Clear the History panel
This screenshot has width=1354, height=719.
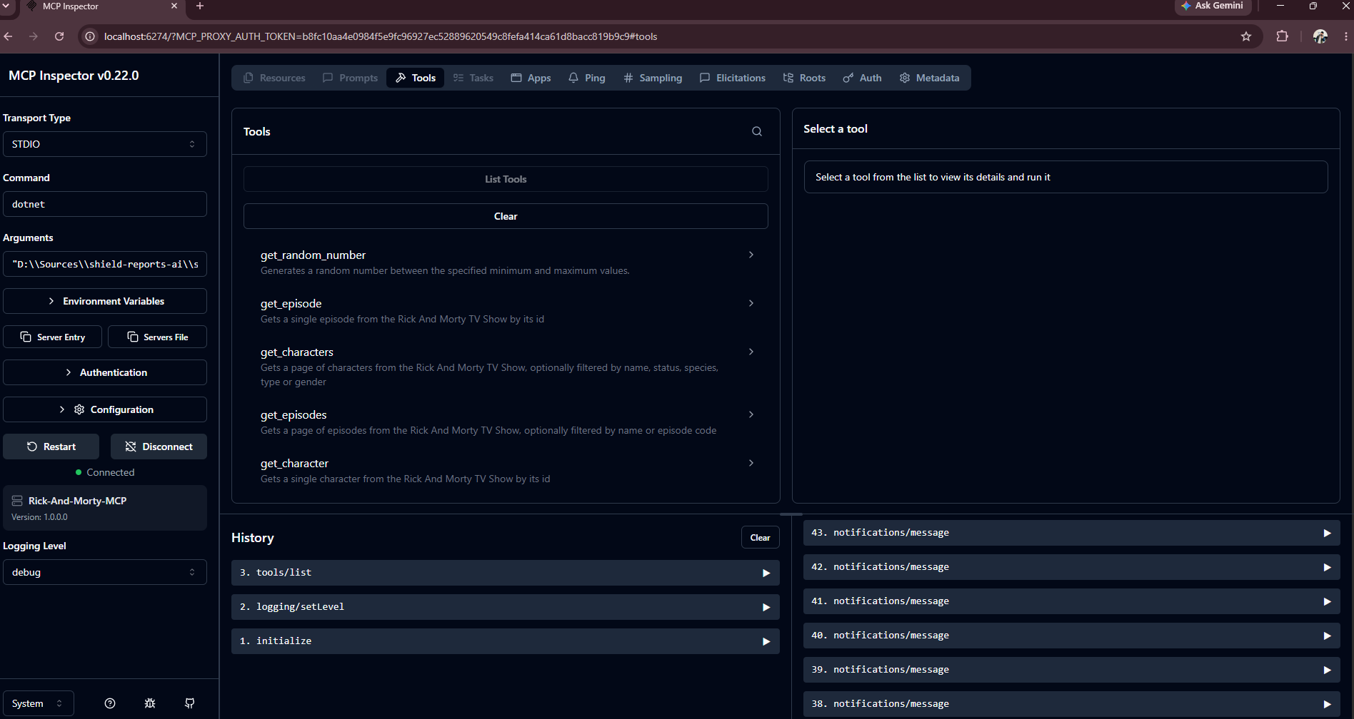coord(760,538)
